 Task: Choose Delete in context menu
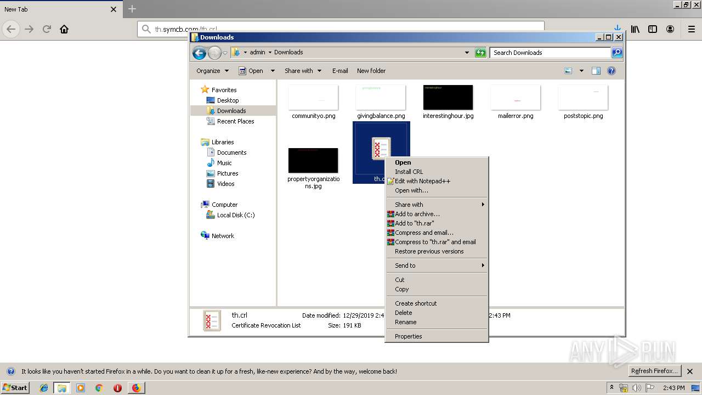tap(437, 313)
